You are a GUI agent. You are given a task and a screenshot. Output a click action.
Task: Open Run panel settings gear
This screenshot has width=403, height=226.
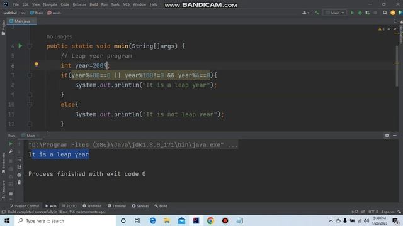(387, 136)
